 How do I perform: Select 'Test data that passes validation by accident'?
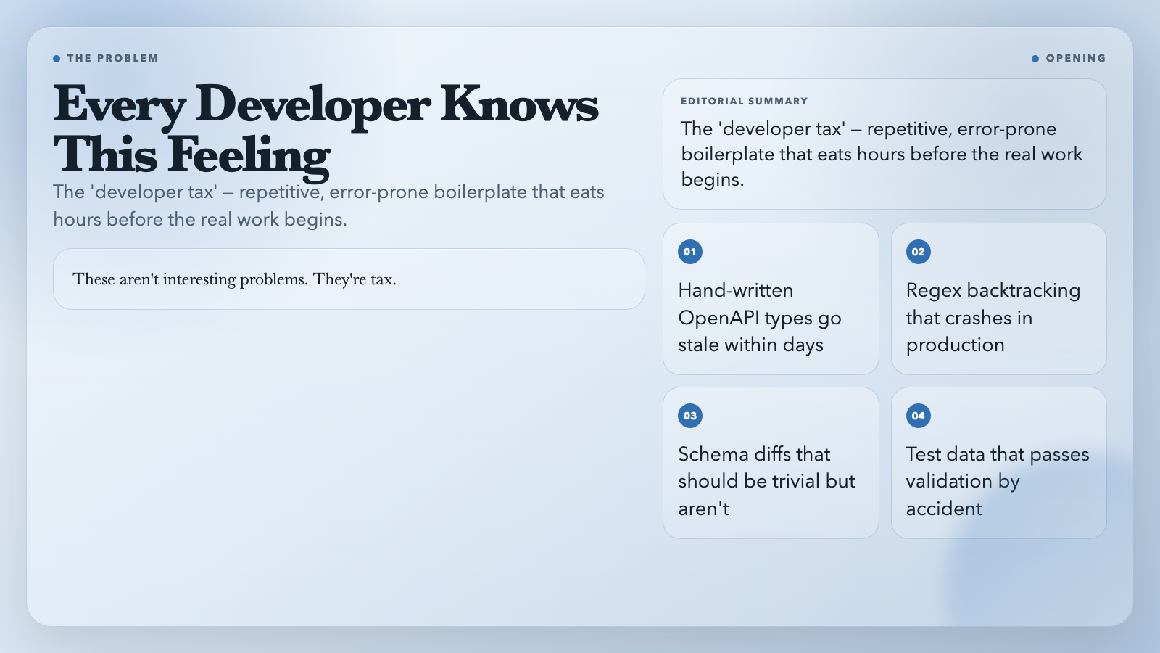click(998, 481)
